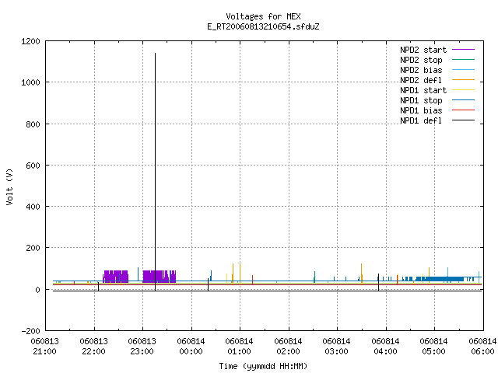Select the 'NPD2 start' legend label
498x373 pixels.
pos(423,50)
